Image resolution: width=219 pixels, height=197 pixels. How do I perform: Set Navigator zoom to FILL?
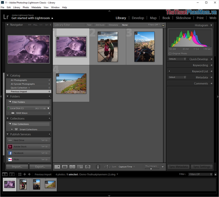(35, 25)
